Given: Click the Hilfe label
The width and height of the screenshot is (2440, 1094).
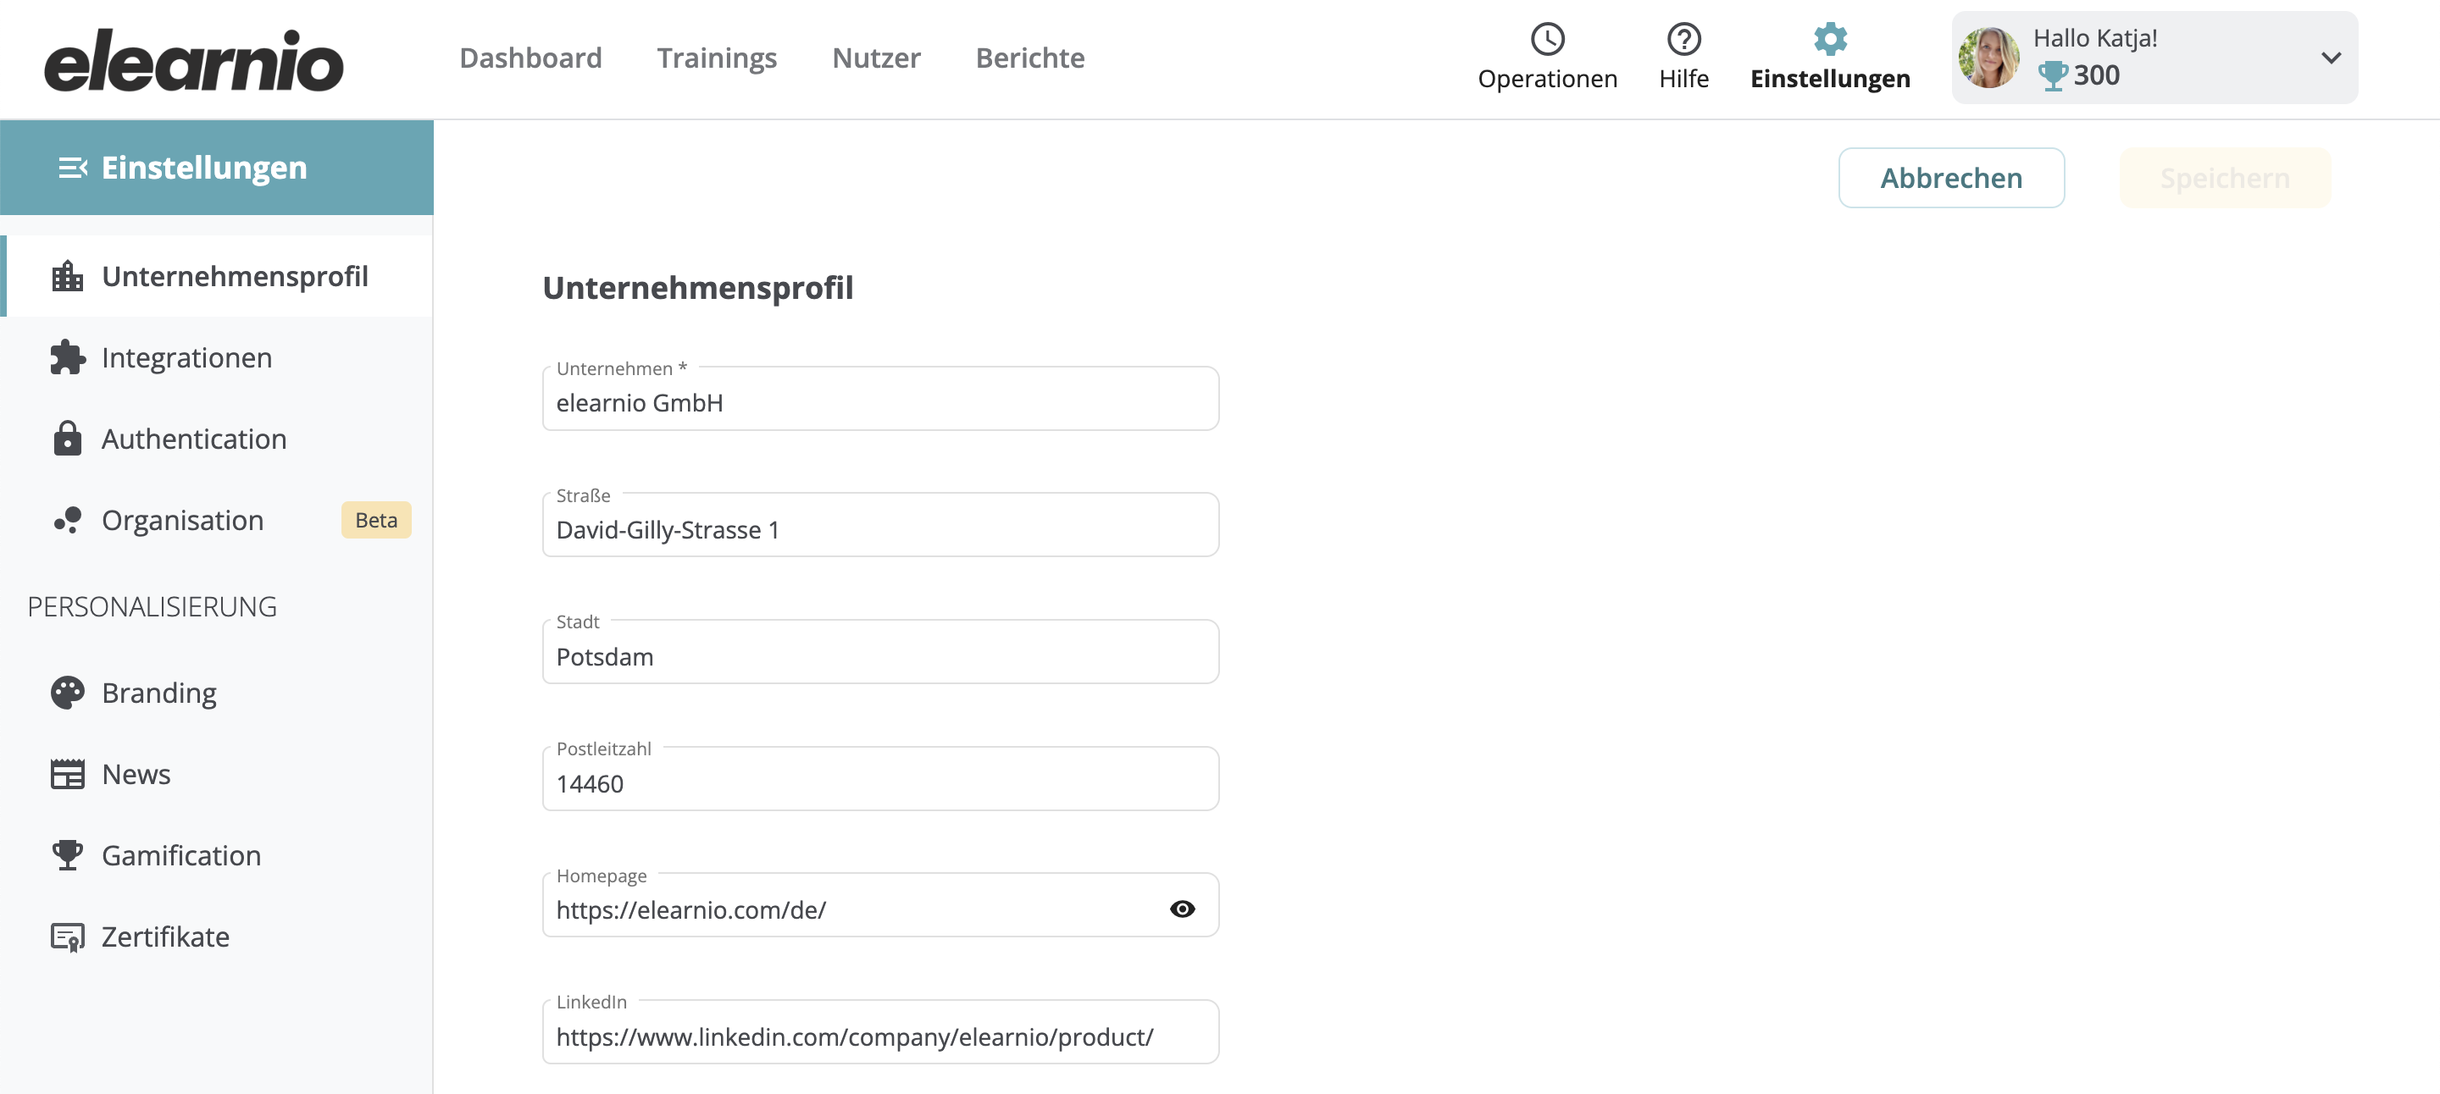Looking at the screenshot, I should pyautogui.click(x=1683, y=79).
